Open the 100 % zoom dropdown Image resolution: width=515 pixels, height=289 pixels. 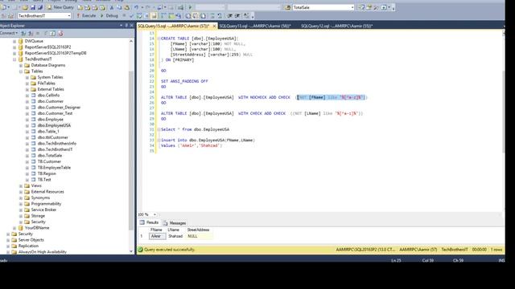tap(154, 214)
